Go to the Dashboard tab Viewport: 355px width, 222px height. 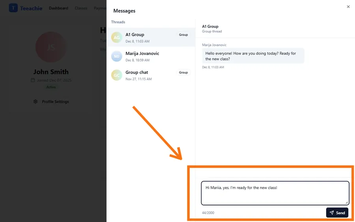[58, 8]
